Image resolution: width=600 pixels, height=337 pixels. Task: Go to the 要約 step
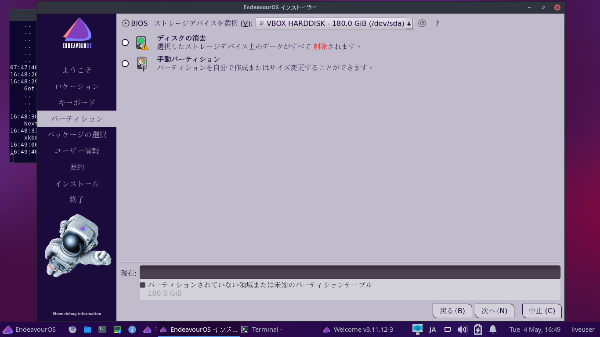pos(77,167)
